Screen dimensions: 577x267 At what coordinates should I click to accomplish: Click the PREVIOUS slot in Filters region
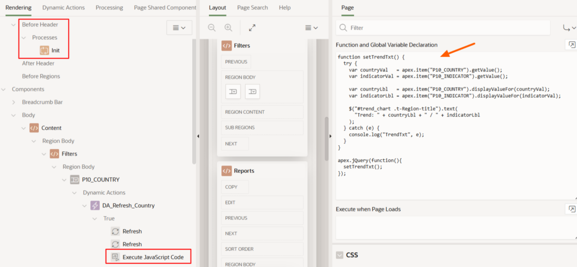[236, 62]
